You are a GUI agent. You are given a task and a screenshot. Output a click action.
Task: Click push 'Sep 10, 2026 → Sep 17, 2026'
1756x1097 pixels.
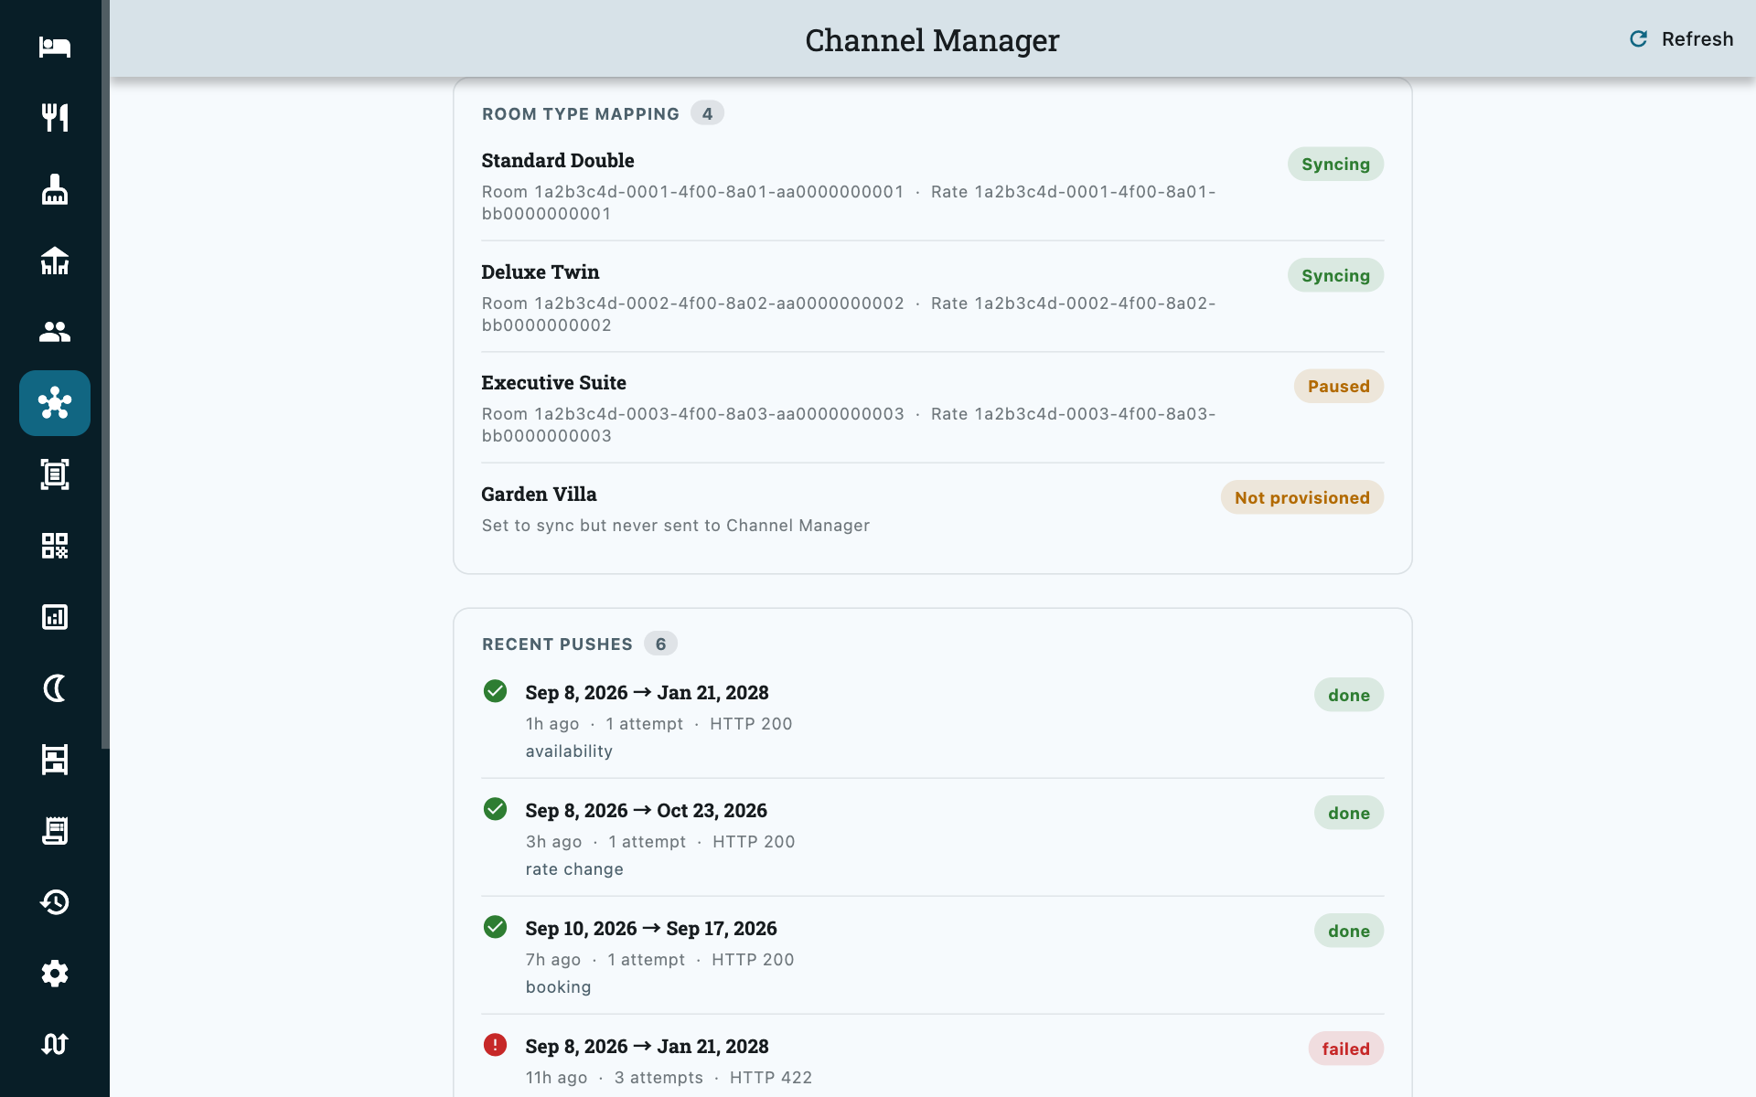pyautogui.click(x=651, y=929)
